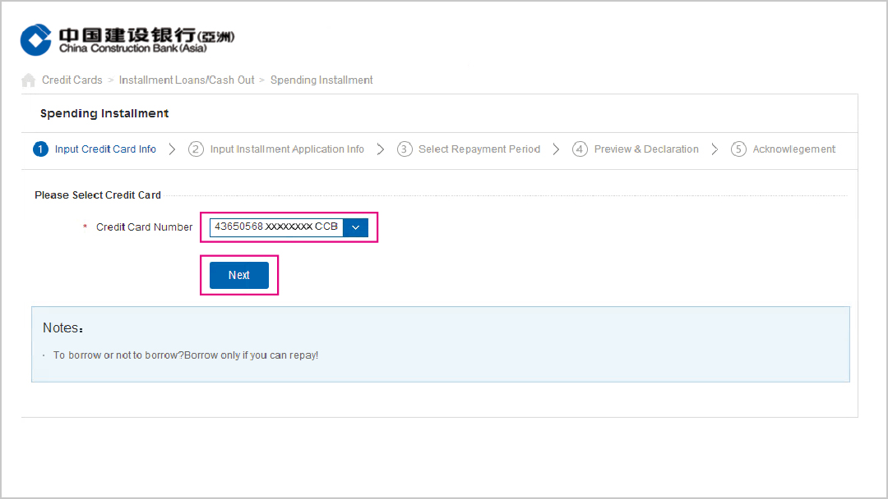Select the step 3 numbered circle

click(x=405, y=149)
